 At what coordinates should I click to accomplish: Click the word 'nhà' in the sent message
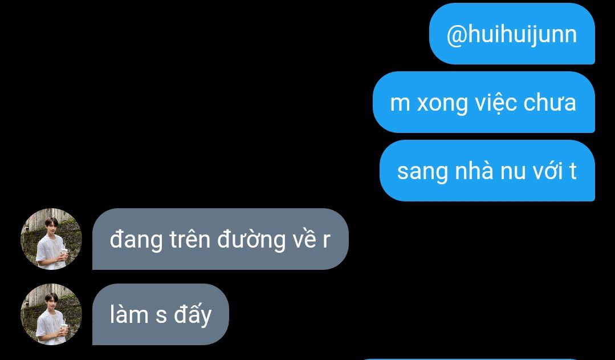(474, 171)
